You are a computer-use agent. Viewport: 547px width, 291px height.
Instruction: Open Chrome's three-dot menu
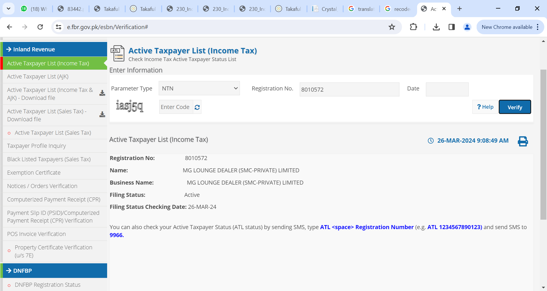click(x=538, y=27)
